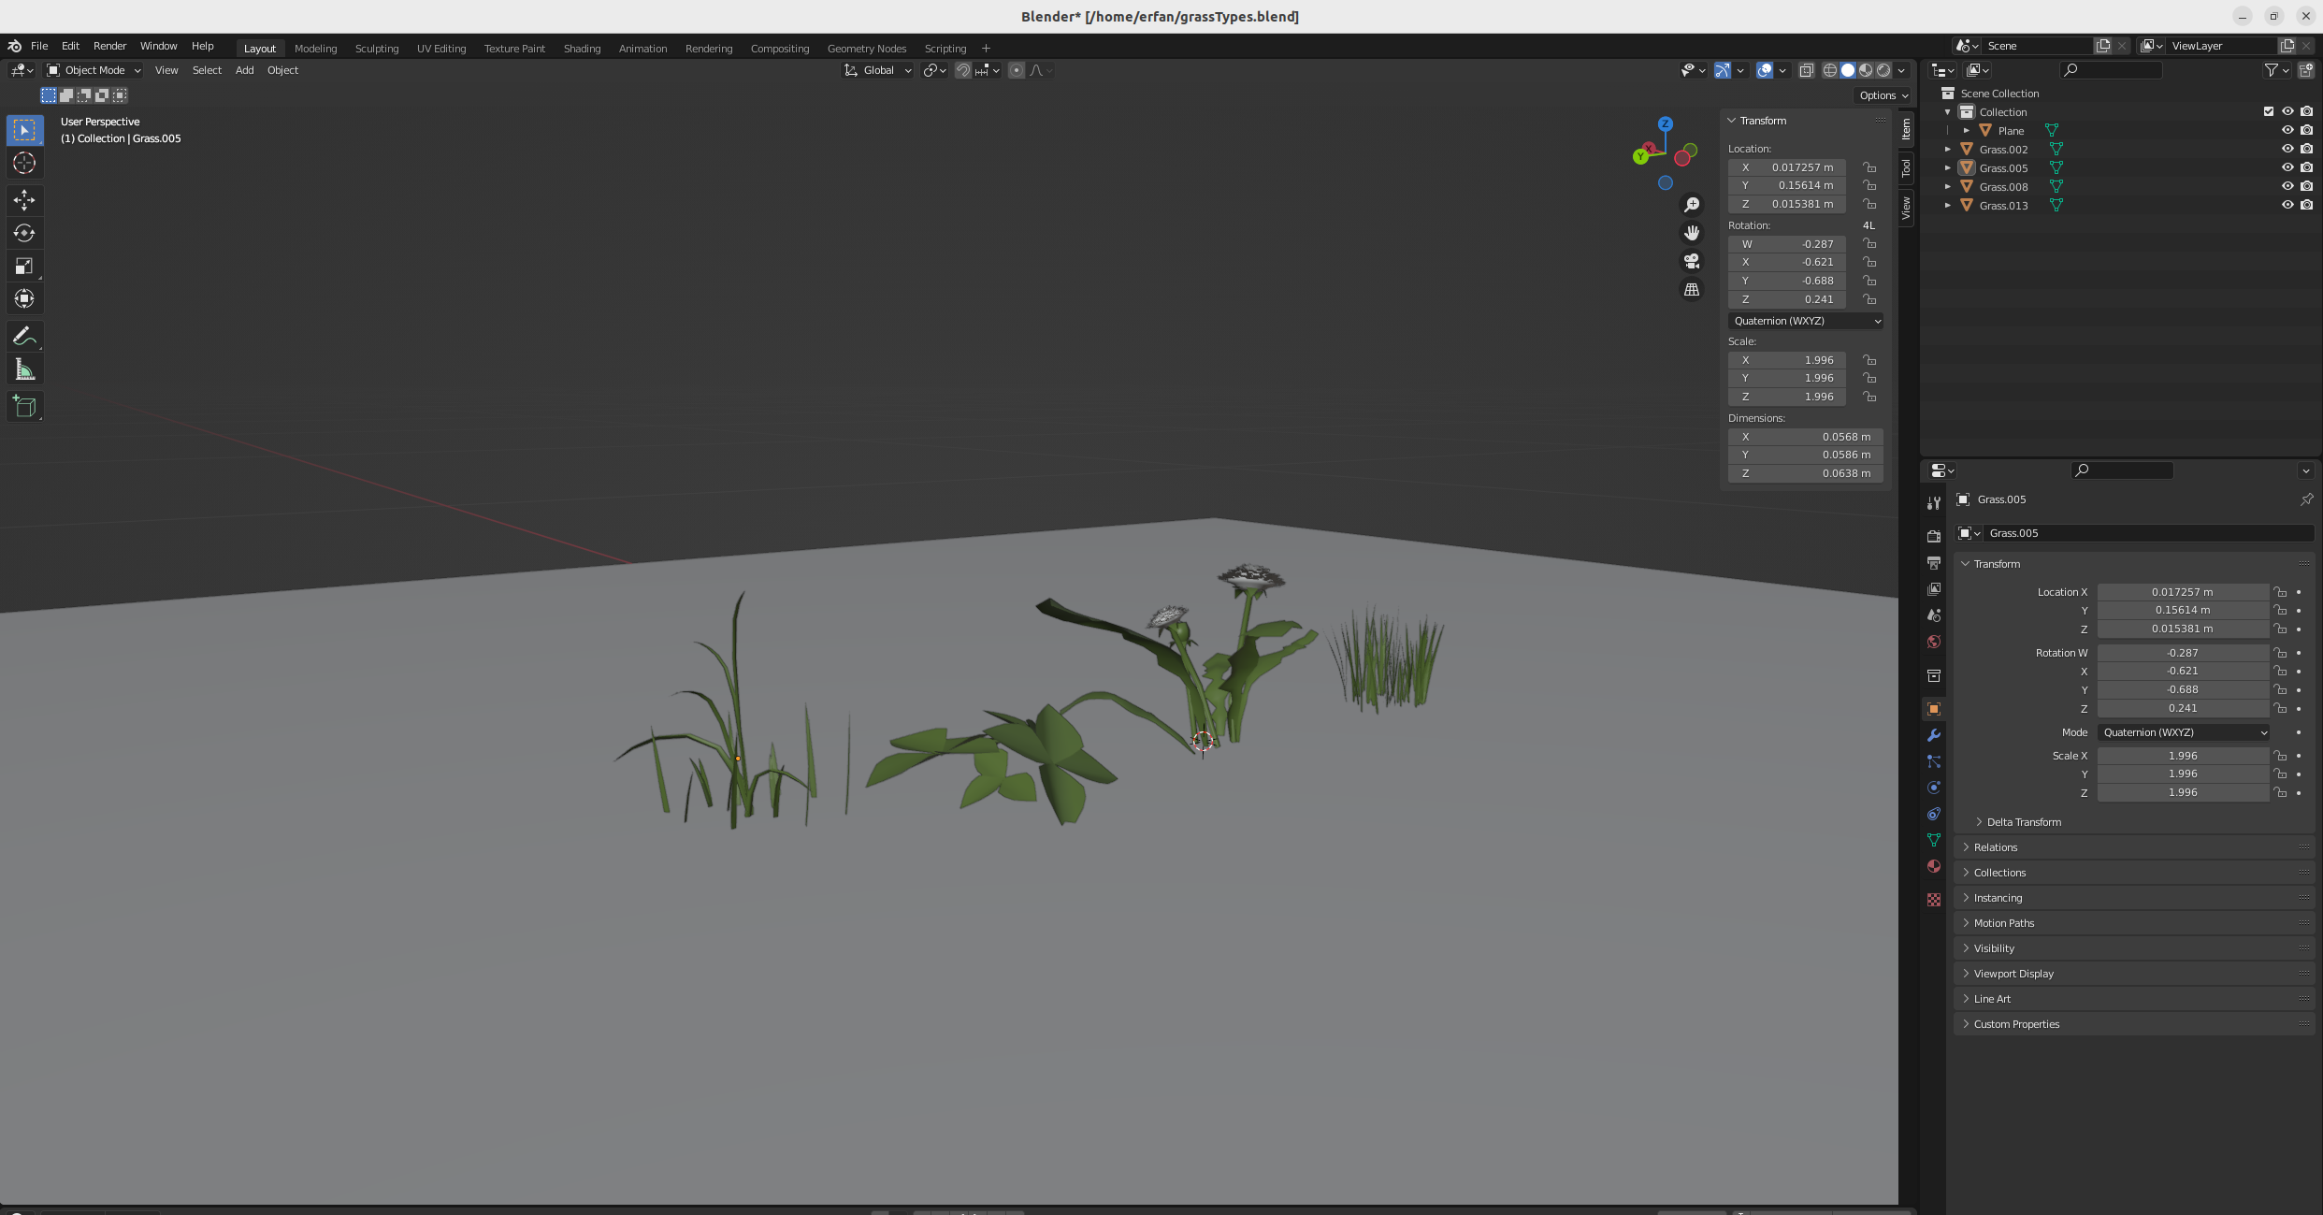The width and height of the screenshot is (2323, 1215).
Task: Expand Grass.002 in outliner
Action: 1948,150
